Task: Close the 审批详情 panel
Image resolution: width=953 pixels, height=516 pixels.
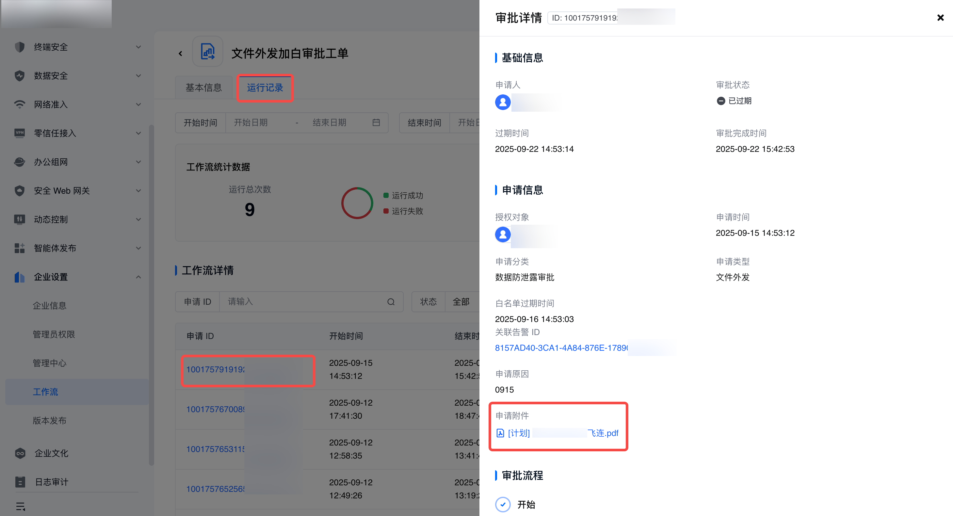Action: [940, 17]
